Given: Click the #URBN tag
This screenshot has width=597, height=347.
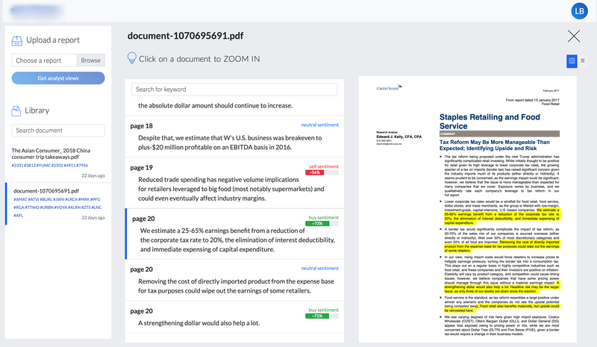Looking at the screenshot, I should pos(46,207).
